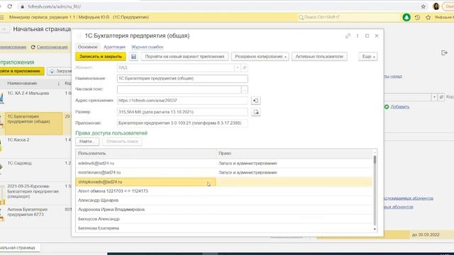Click the synchronization refresh icon
The width and height of the screenshot is (454, 255).
33,47
